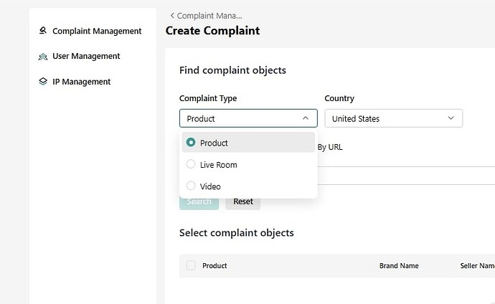Click the Reset button
Image resolution: width=495 pixels, height=304 pixels.
tap(243, 201)
